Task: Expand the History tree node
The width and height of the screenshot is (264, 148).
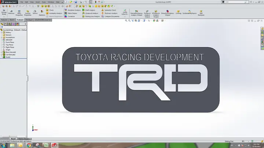Action: 1,33
